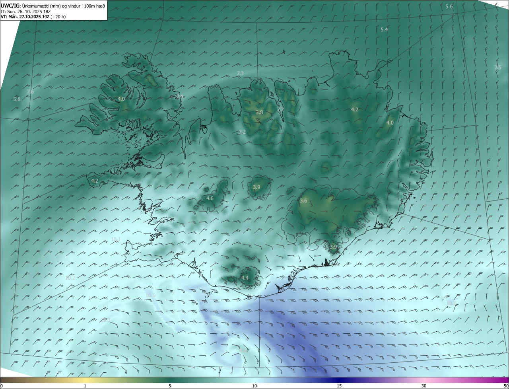Viewport: 509px width, 389px height.
Task: Click the 10.1 value label on the map
Action: coord(116,239)
